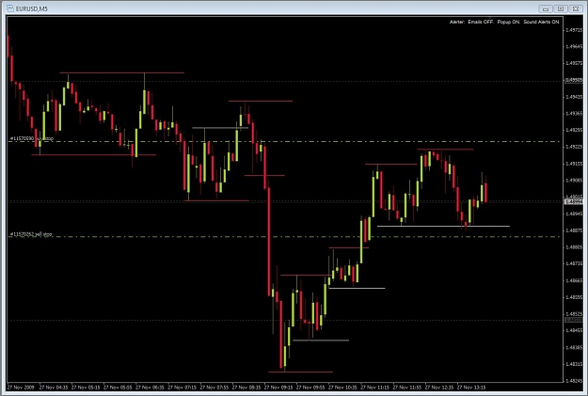
Task: Click the 1.49435 price scale label
Action: [574, 97]
